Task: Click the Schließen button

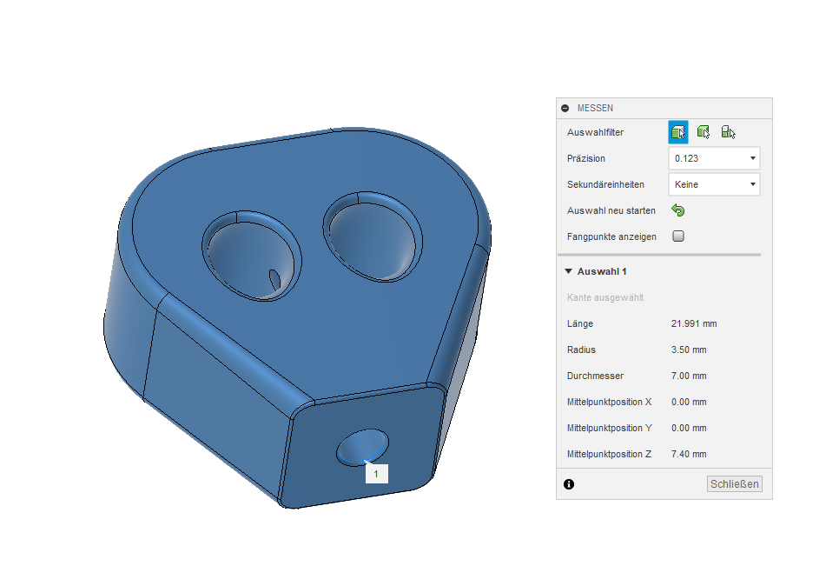Action: pyautogui.click(x=734, y=484)
